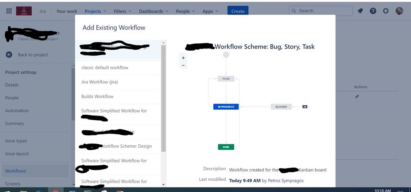The width and height of the screenshot is (411, 192).
Task: Click the workflow start circle node
Action: pyautogui.click(x=226, y=55)
